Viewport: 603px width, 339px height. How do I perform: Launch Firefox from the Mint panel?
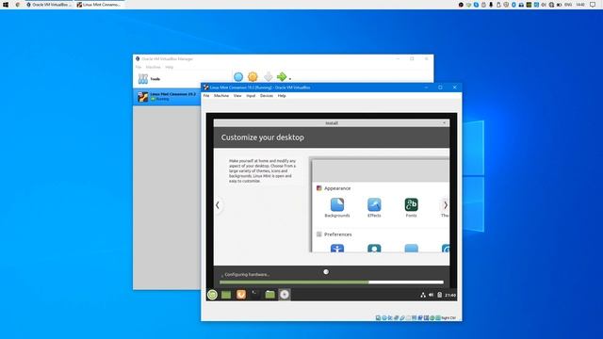(241, 295)
